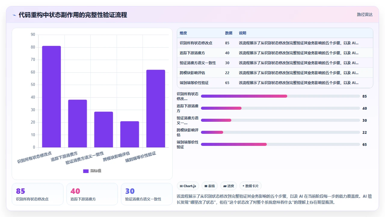Click the lightning icon beside the page title
This screenshot has width=385, height=217.
coord(14,15)
